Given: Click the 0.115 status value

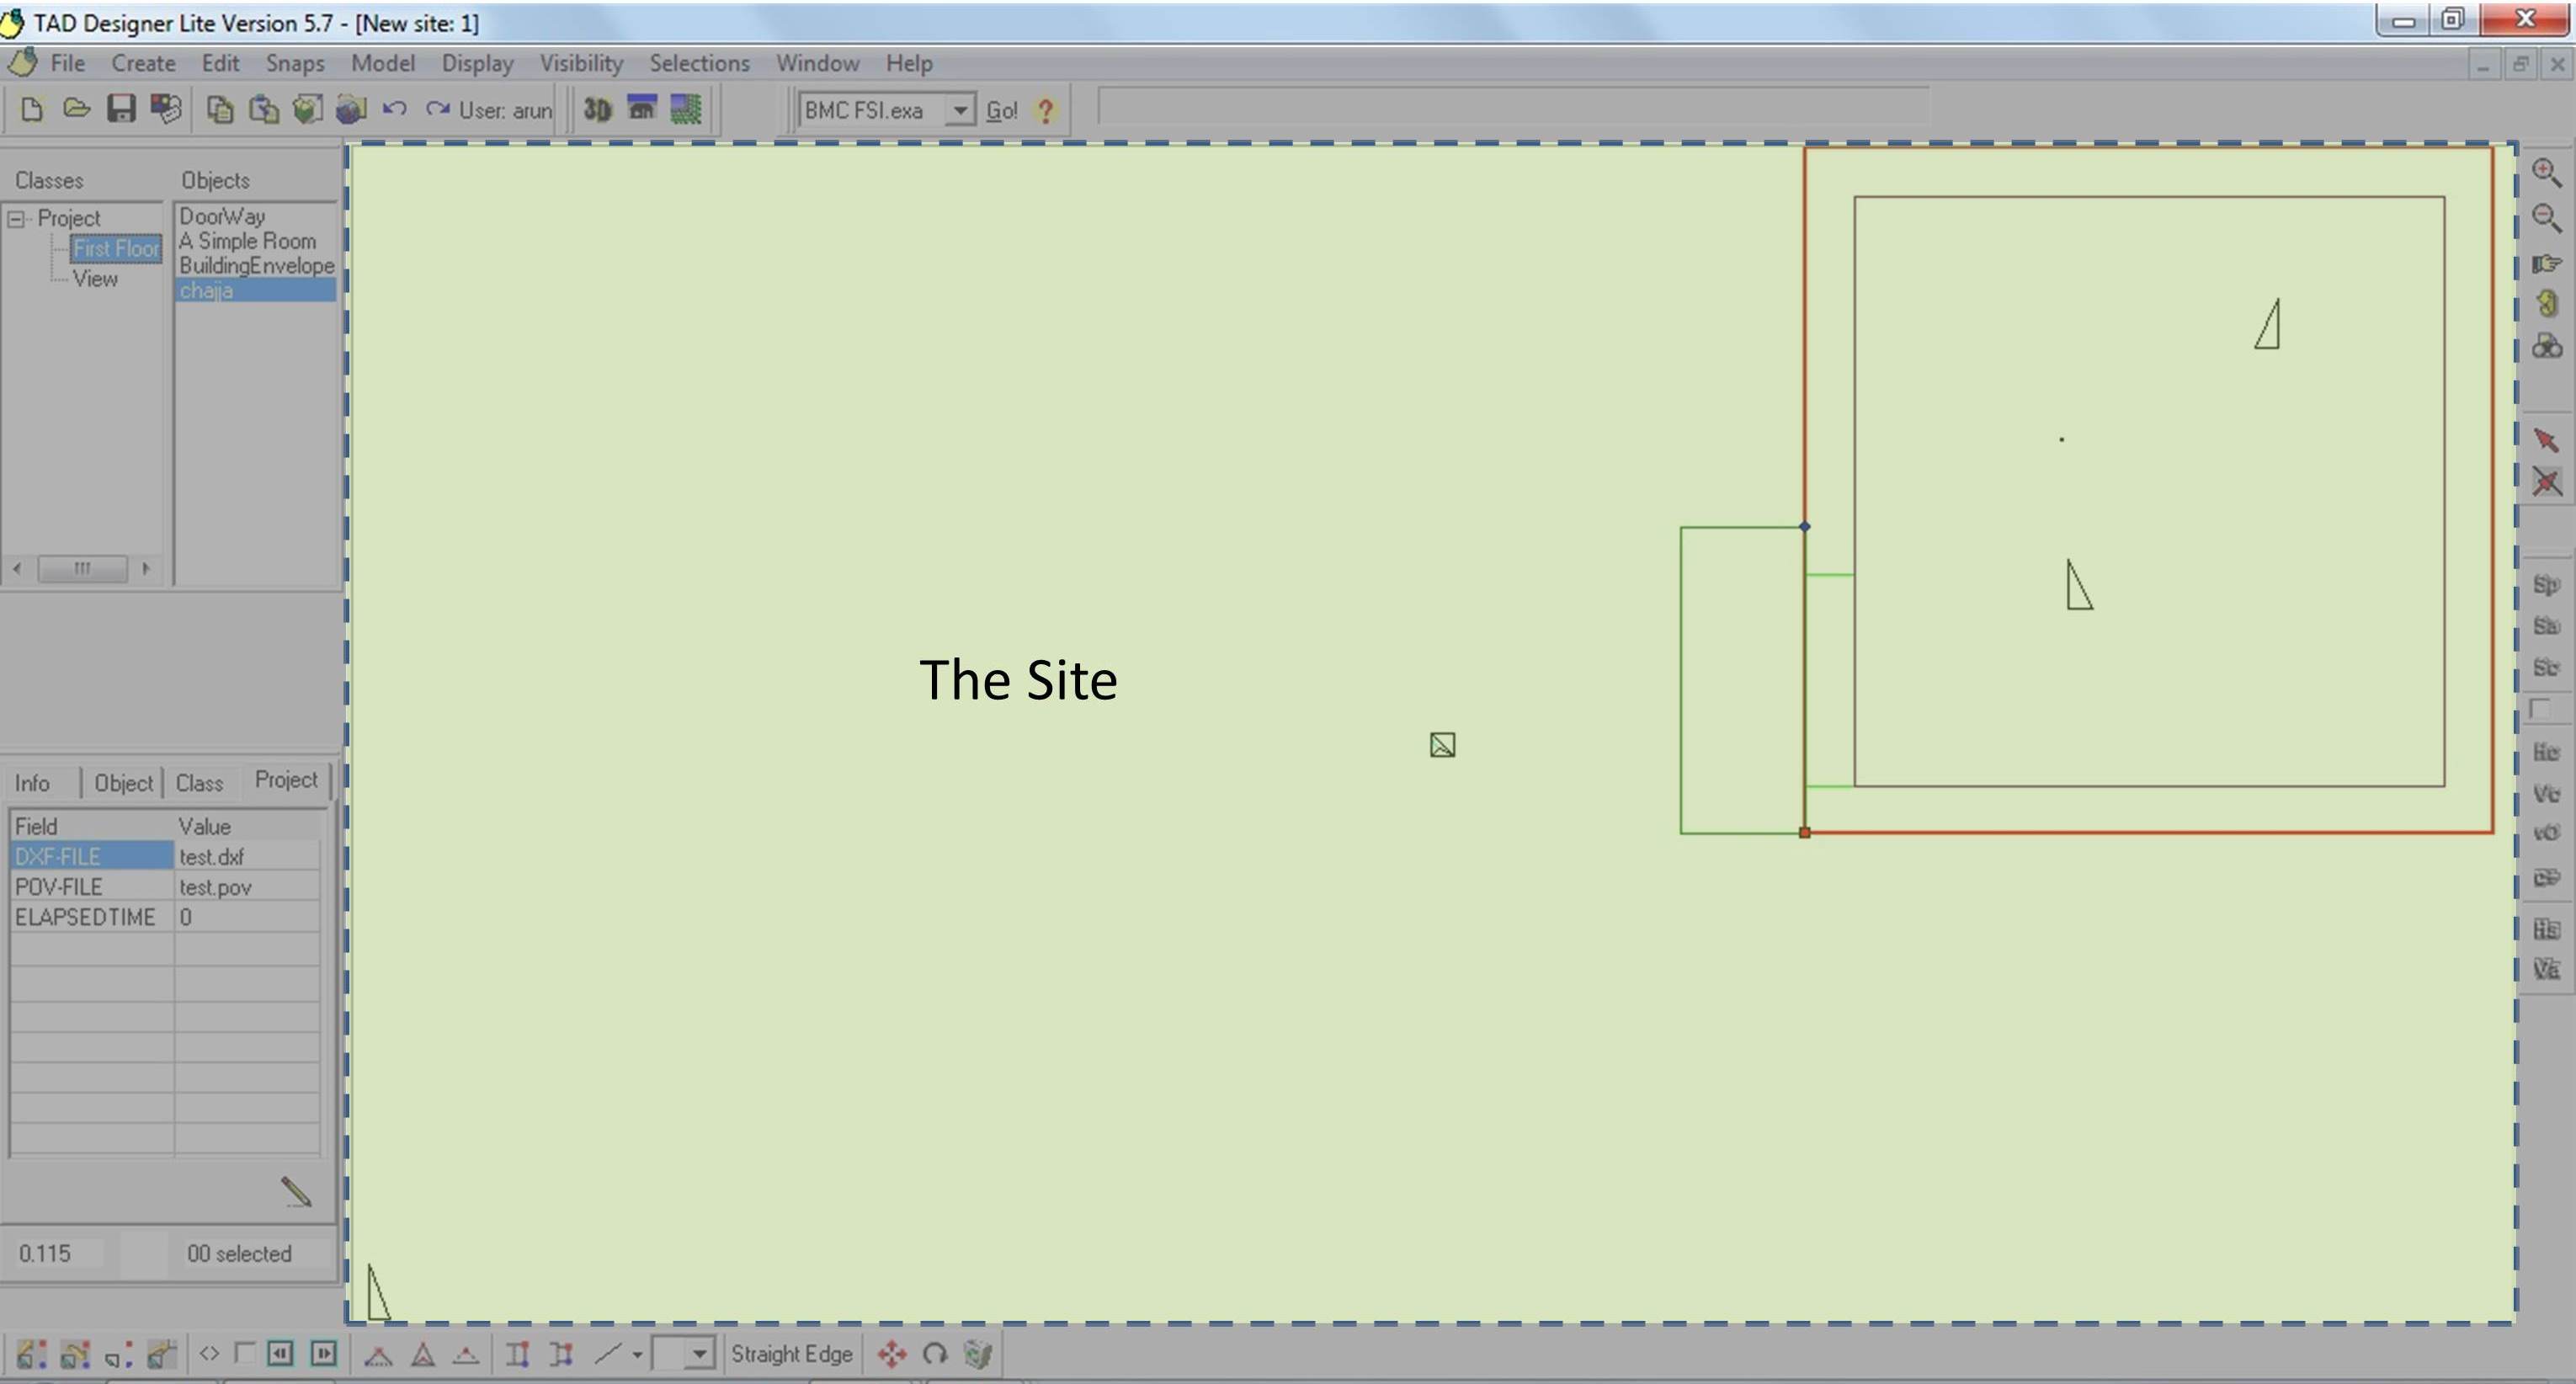Looking at the screenshot, I should tap(45, 1254).
